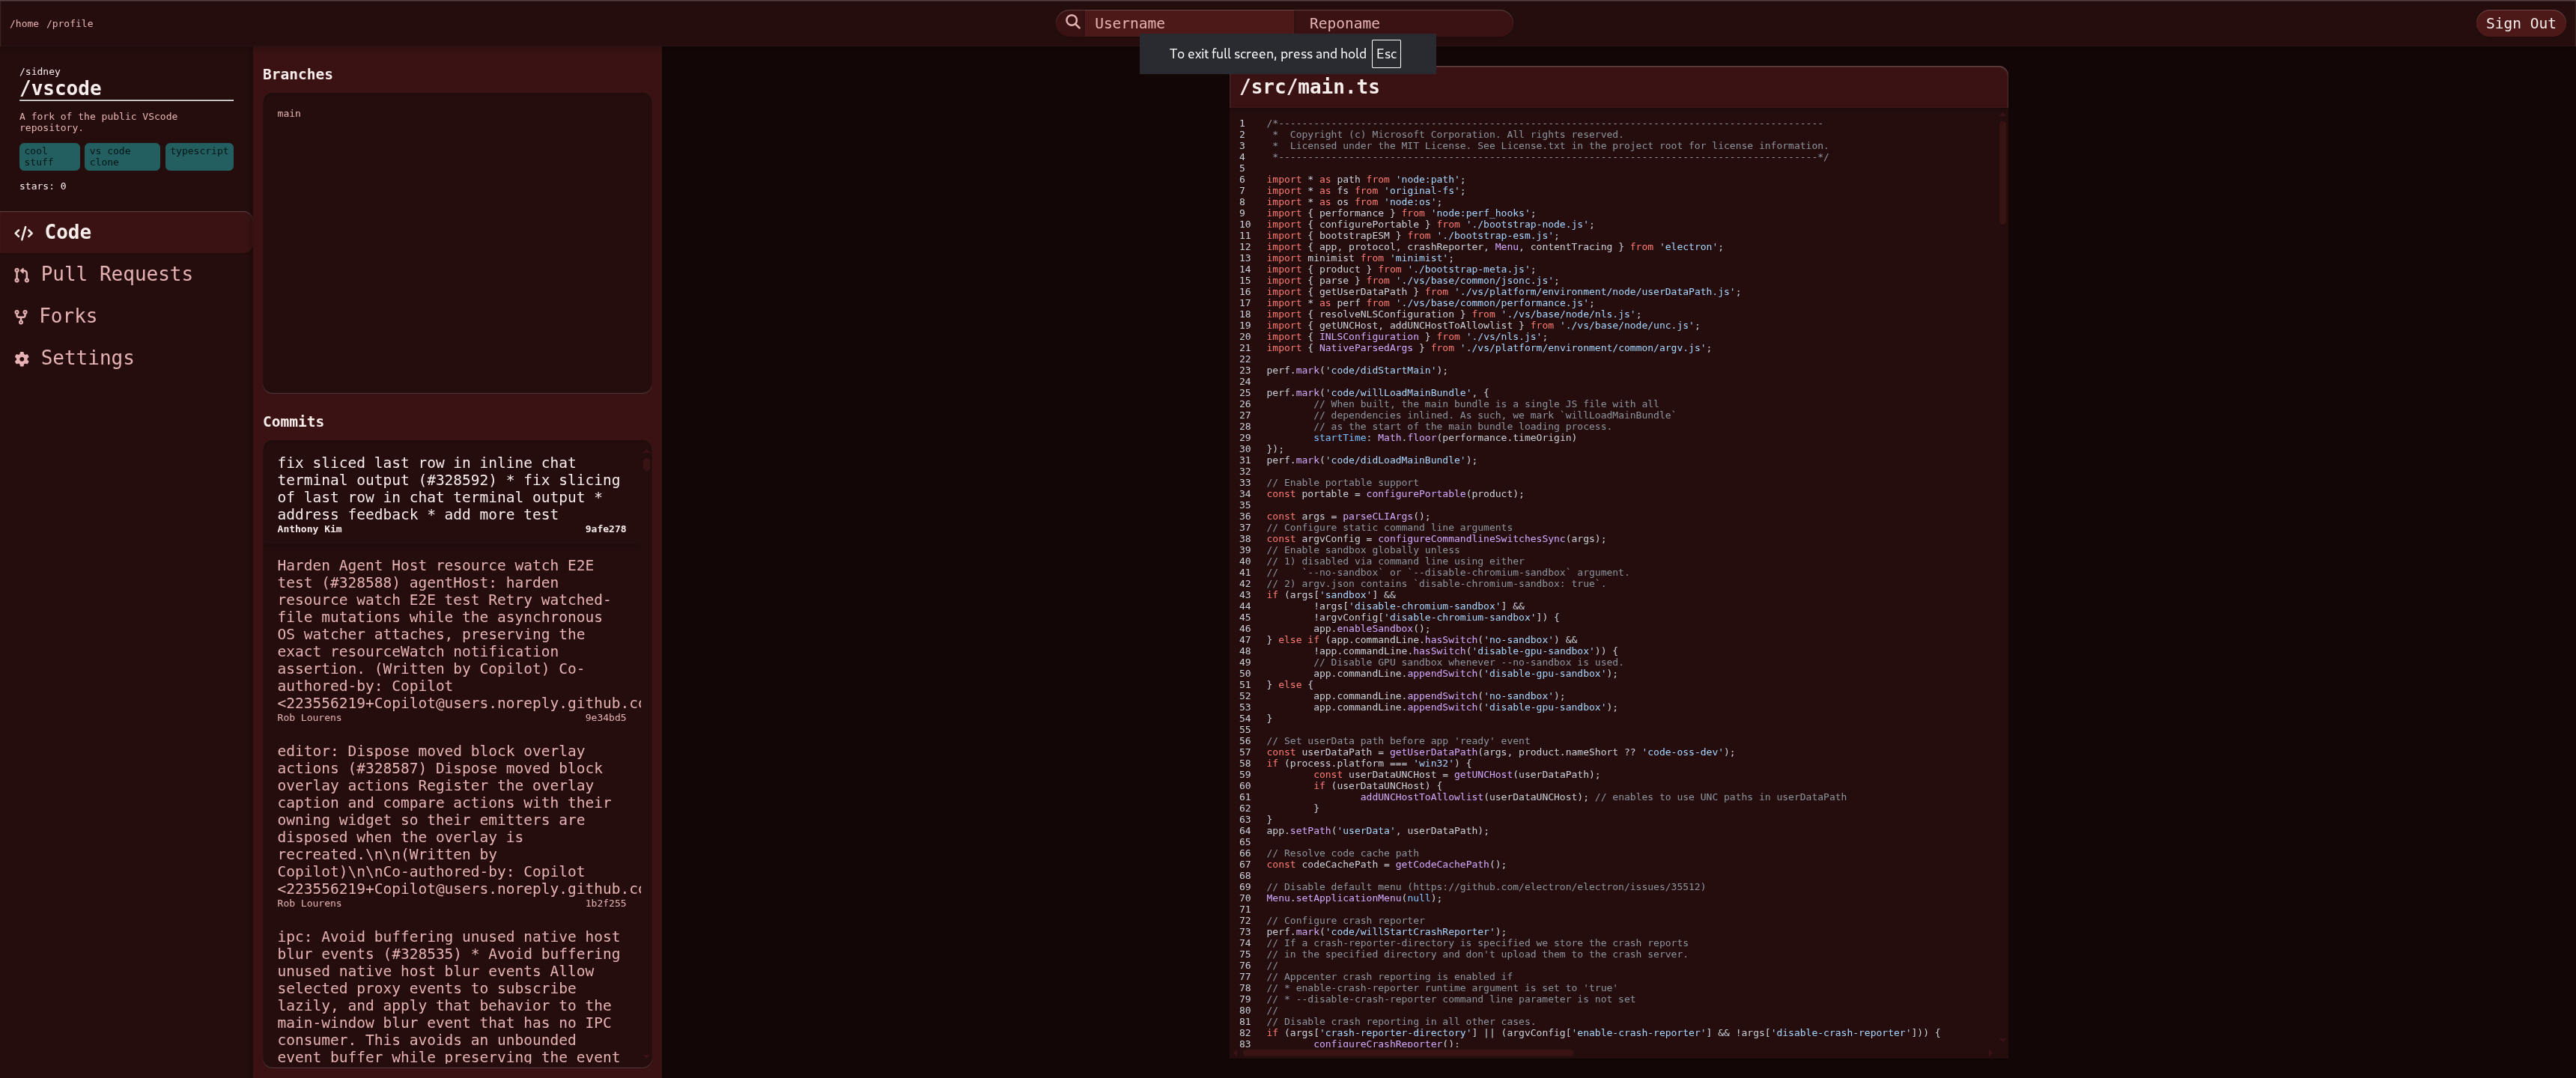Click the Commits heading
Viewport: 2576px width, 1078px height.
293,422
